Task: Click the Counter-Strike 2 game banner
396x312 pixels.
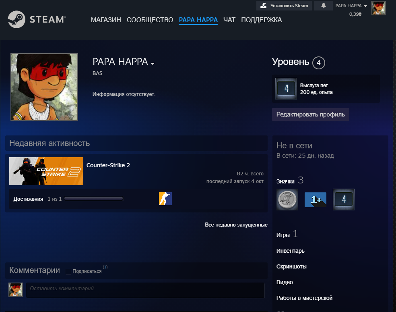Action: tap(46, 171)
